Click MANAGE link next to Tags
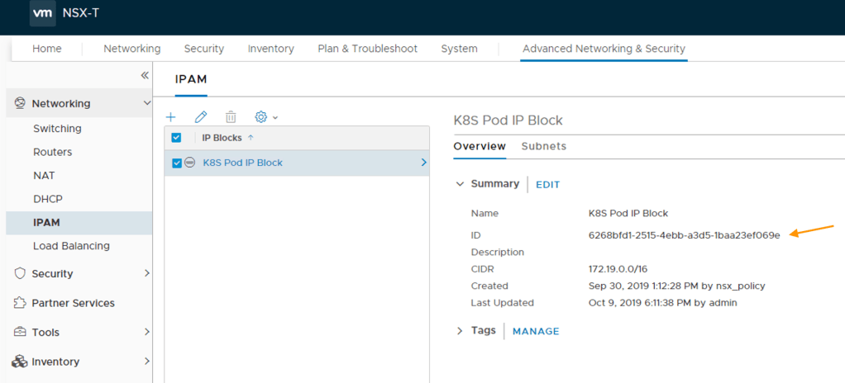845x383 pixels. 536,331
